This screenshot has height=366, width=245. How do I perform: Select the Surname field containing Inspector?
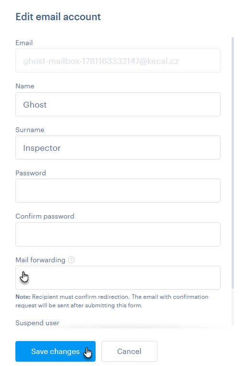(x=118, y=147)
